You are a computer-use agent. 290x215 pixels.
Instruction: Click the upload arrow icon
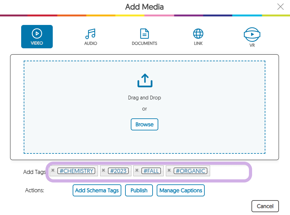[x=145, y=81]
